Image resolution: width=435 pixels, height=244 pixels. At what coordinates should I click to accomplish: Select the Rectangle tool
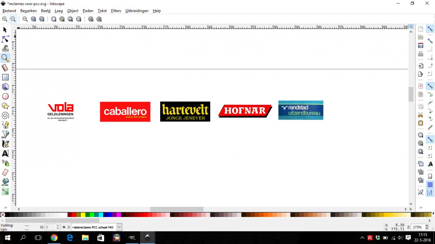[5, 77]
